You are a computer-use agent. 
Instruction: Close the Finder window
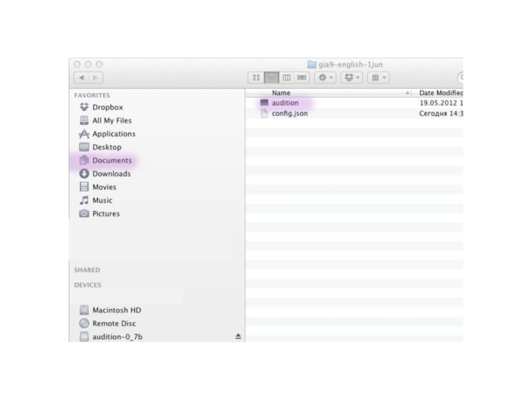pyautogui.click(x=77, y=64)
